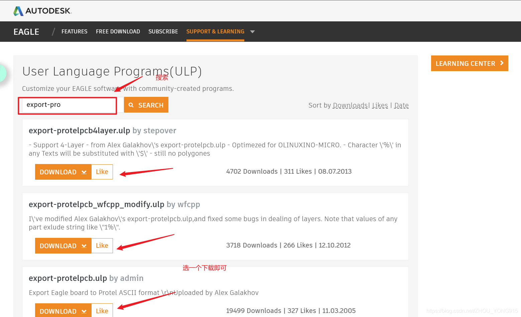This screenshot has width=521, height=317.
Task: Click the orange SEARCH button
Action: (146, 105)
